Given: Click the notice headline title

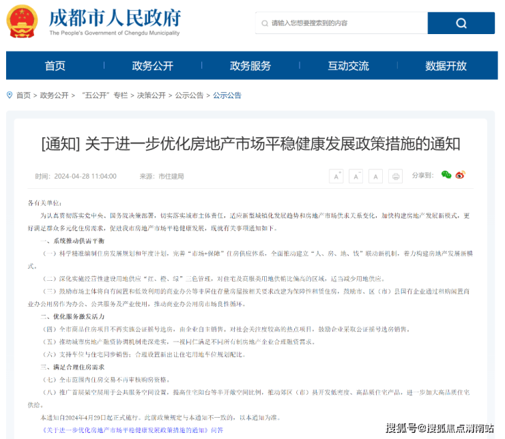Looking at the screenshot, I should coord(251,144).
